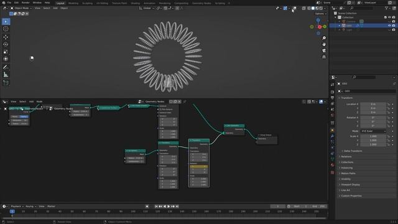
Task: Open the XYZ Euler rotation mode dropdown
Action: point(373,131)
